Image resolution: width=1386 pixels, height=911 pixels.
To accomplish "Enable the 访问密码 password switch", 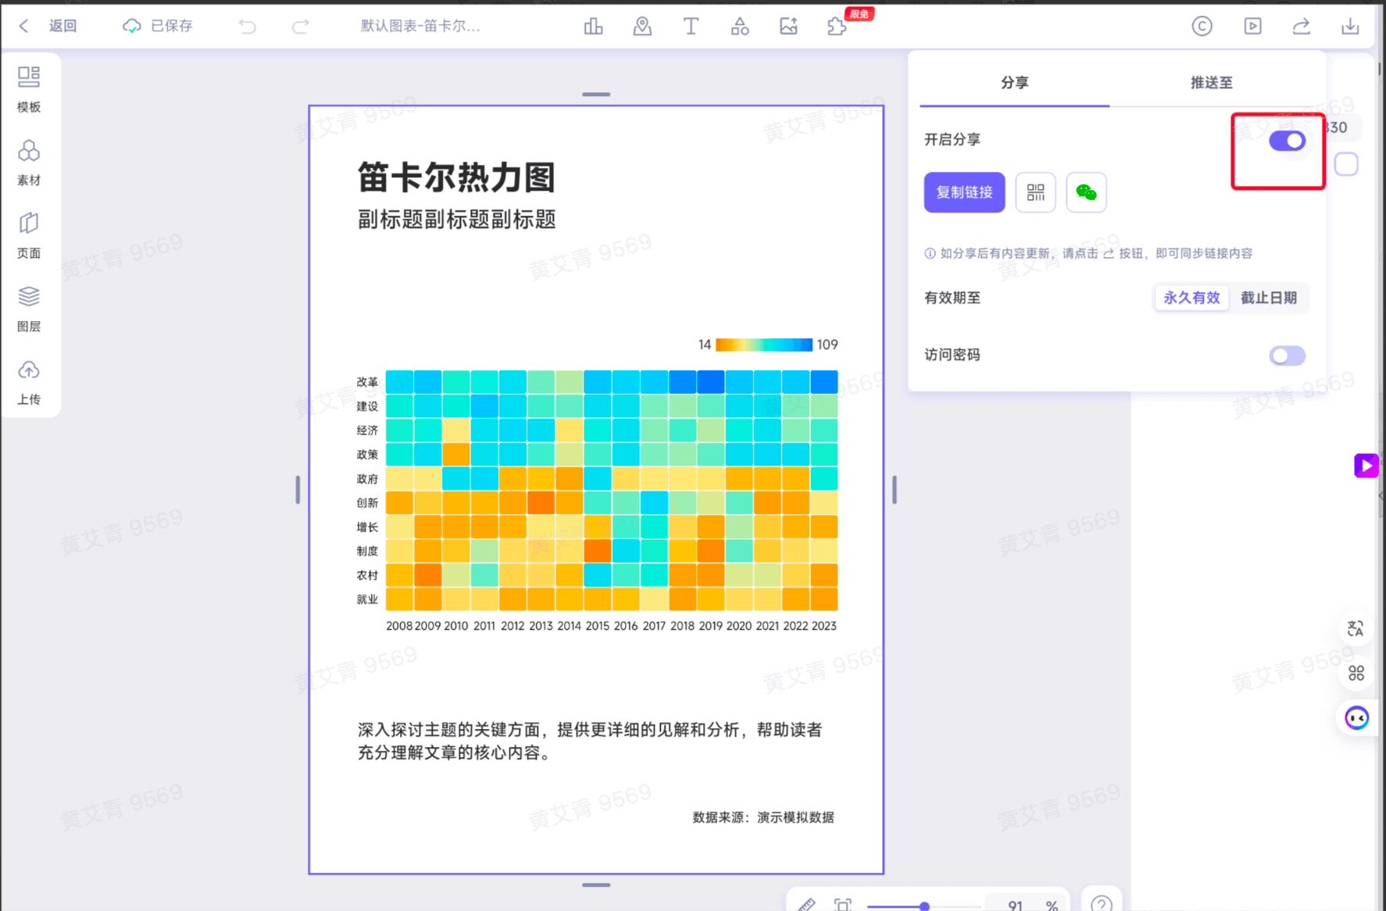I will [1287, 356].
